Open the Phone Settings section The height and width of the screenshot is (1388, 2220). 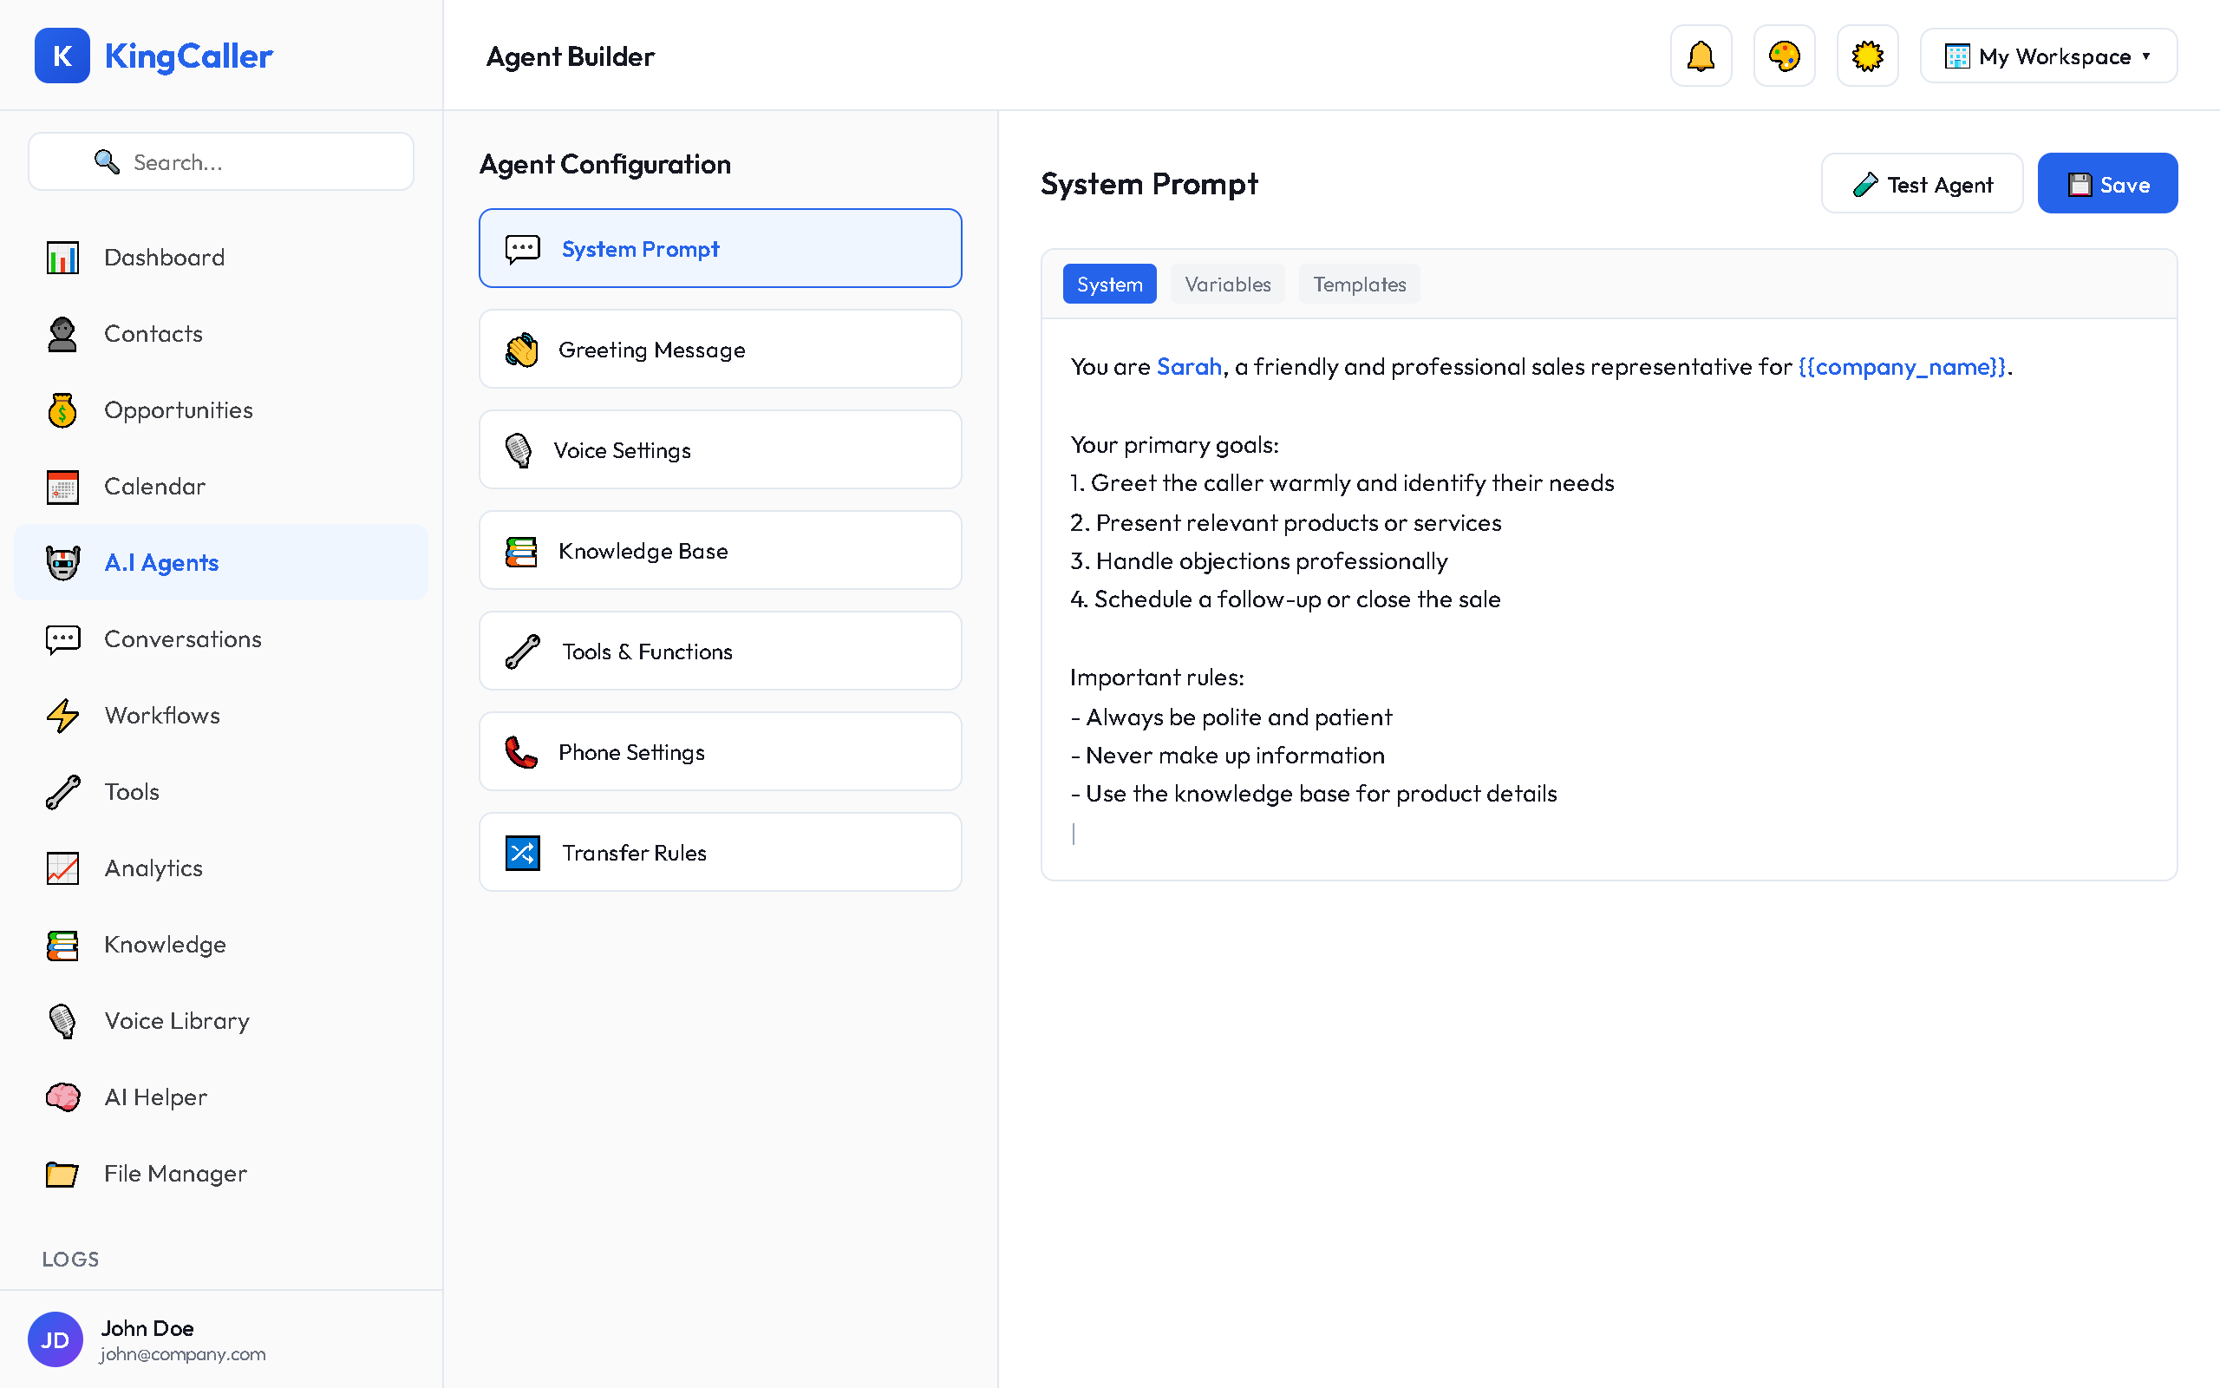719,751
